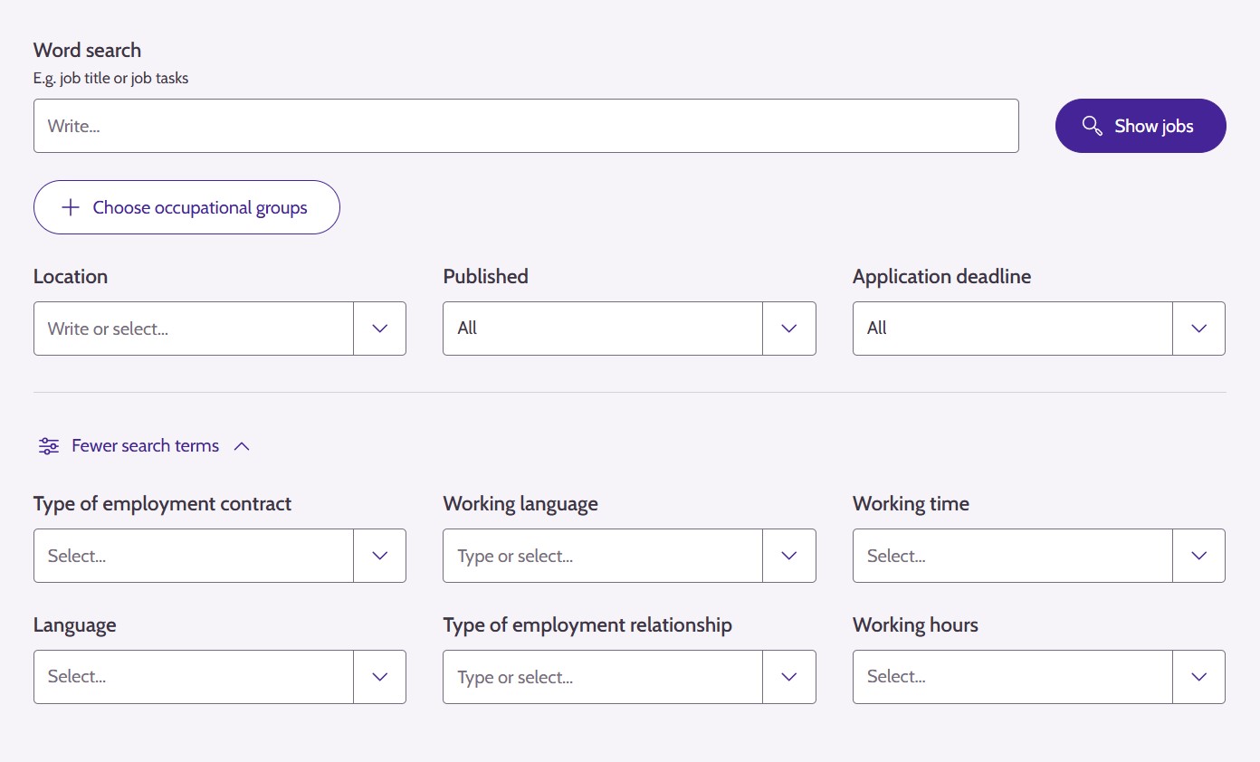
Task: Click the plus icon for occupational groups
Action: [71, 207]
